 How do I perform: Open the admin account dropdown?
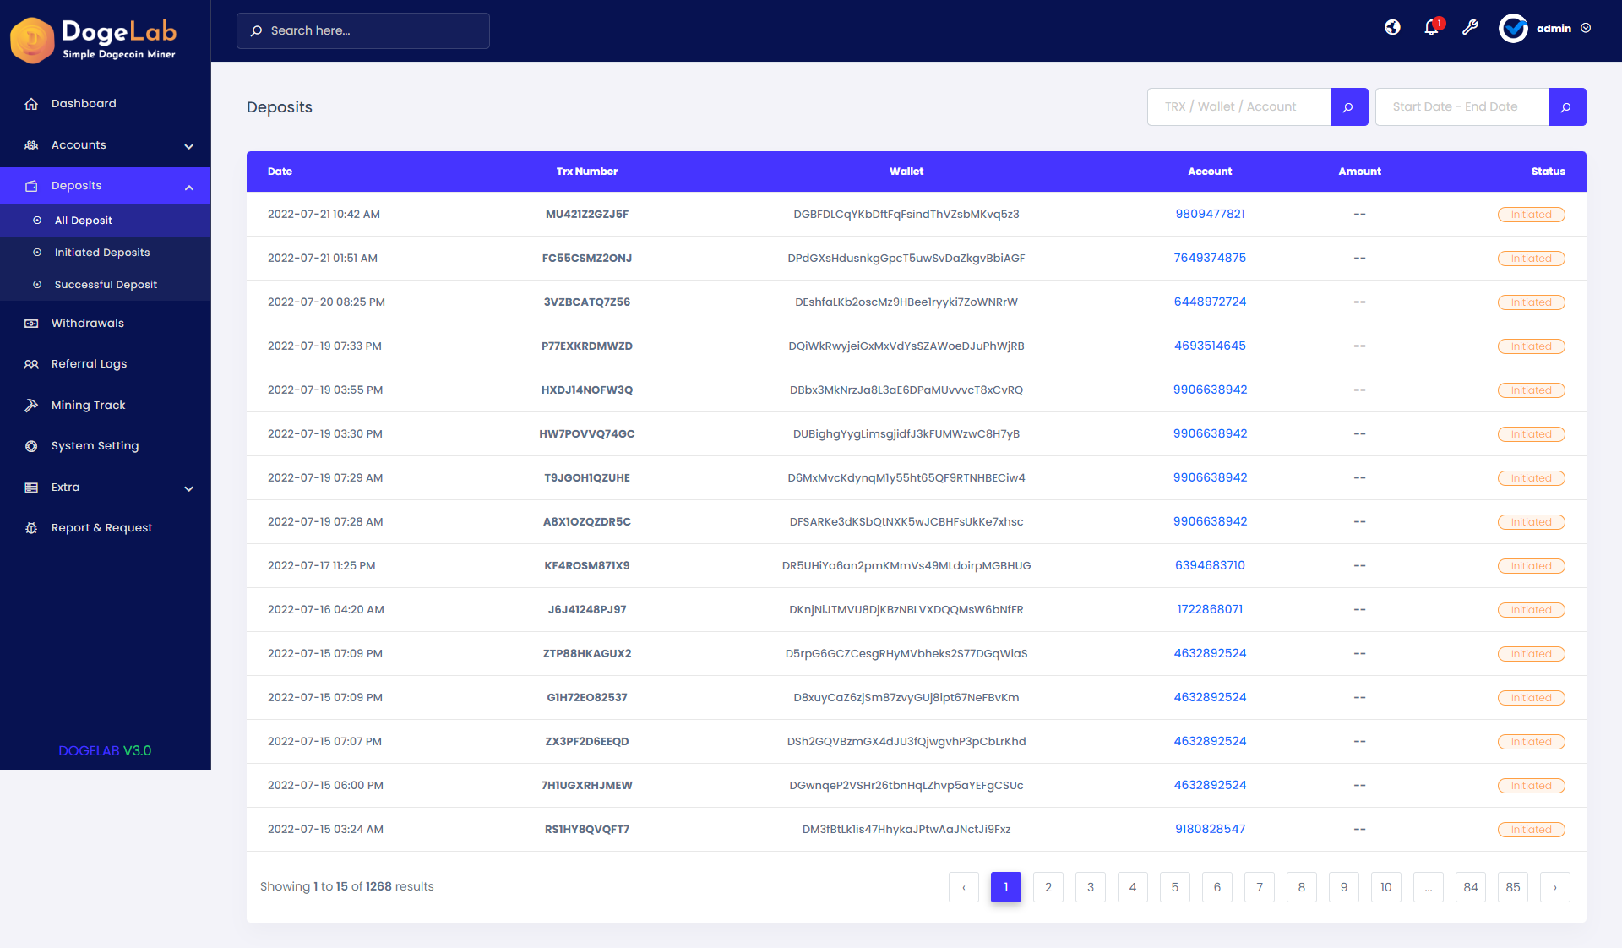[1554, 28]
